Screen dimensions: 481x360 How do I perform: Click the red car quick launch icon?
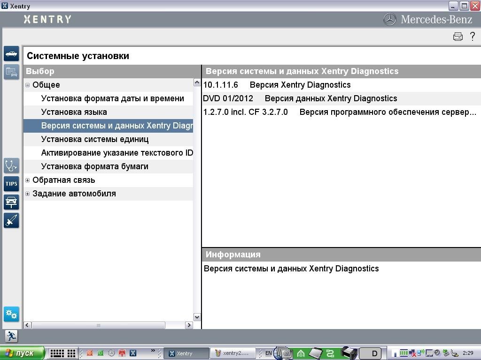click(x=122, y=353)
